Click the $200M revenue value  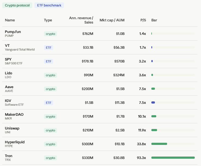click(87, 89)
